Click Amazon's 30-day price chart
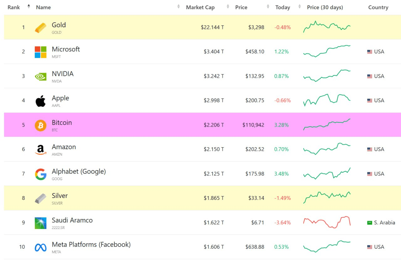 pyautogui.click(x=327, y=149)
